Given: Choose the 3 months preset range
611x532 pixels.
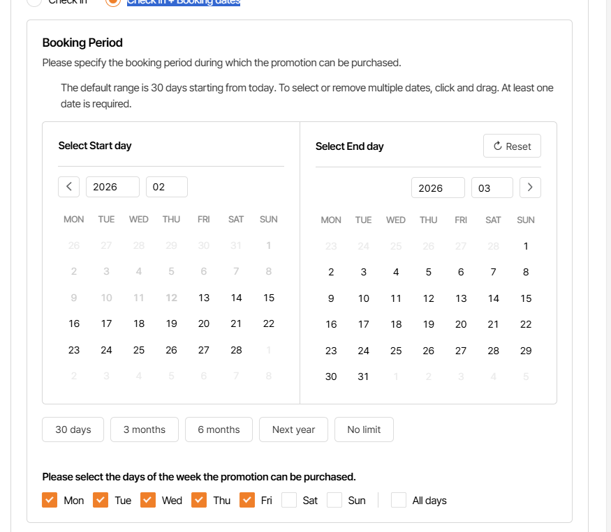Looking at the screenshot, I should pyautogui.click(x=145, y=430).
